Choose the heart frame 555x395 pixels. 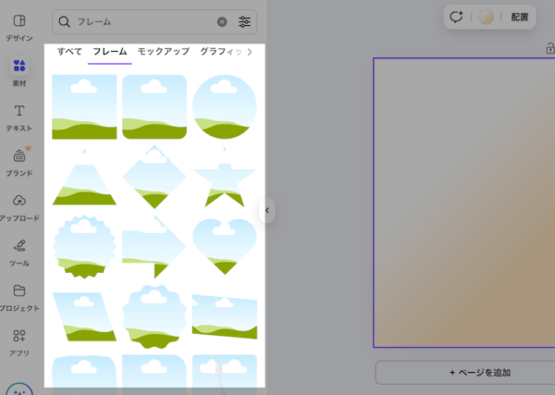[x=225, y=247]
